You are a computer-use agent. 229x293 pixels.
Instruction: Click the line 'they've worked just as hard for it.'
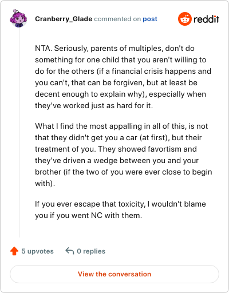tap(94, 105)
